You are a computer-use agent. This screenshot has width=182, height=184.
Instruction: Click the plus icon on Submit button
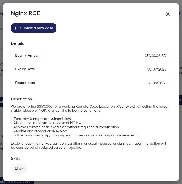click(x=16, y=28)
